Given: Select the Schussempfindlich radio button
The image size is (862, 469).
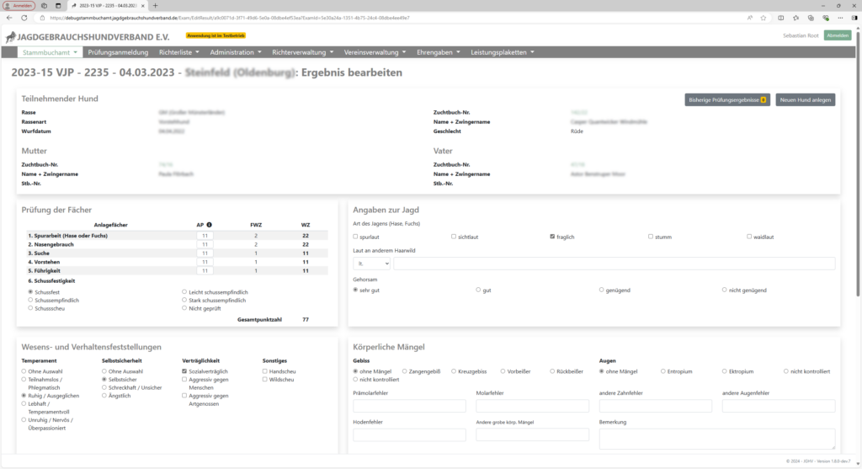Looking at the screenshot, I should point(30,301).
